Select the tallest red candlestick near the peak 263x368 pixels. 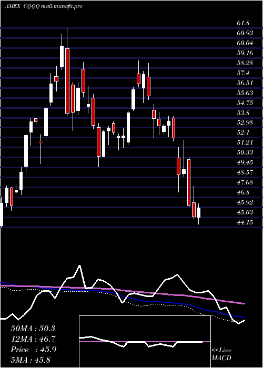tap(67, 81)
